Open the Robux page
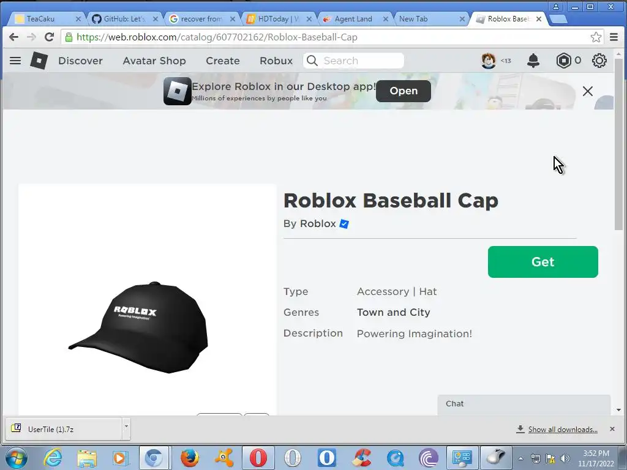The image size is (627, 470). (x=276, y=61)
